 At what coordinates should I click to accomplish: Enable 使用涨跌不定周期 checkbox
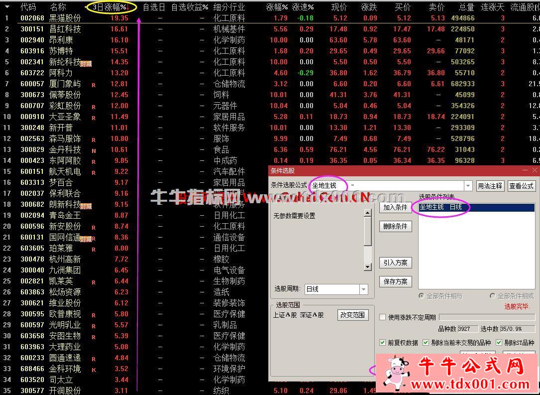click(x=382, y=317)
